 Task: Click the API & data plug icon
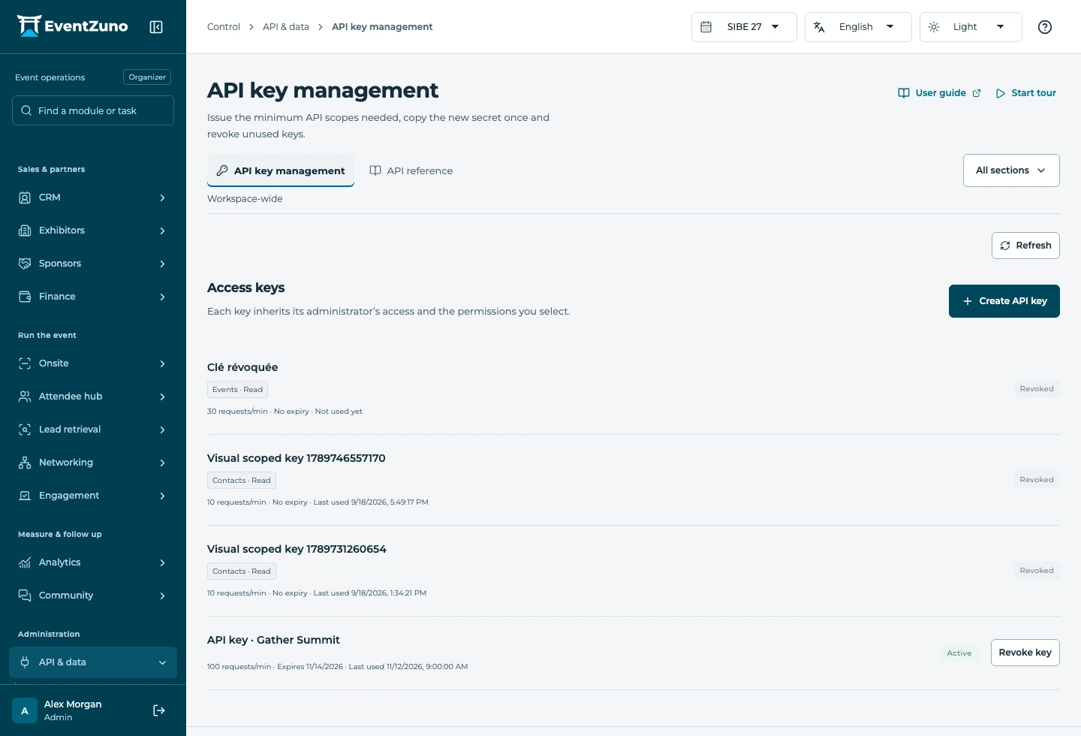(25, 662)
